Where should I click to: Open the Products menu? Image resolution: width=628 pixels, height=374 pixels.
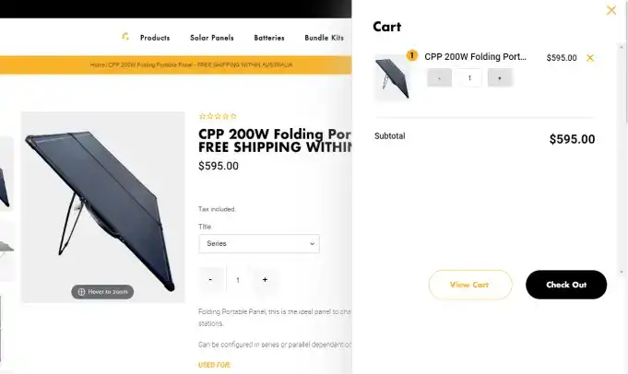tap(155, 38)
